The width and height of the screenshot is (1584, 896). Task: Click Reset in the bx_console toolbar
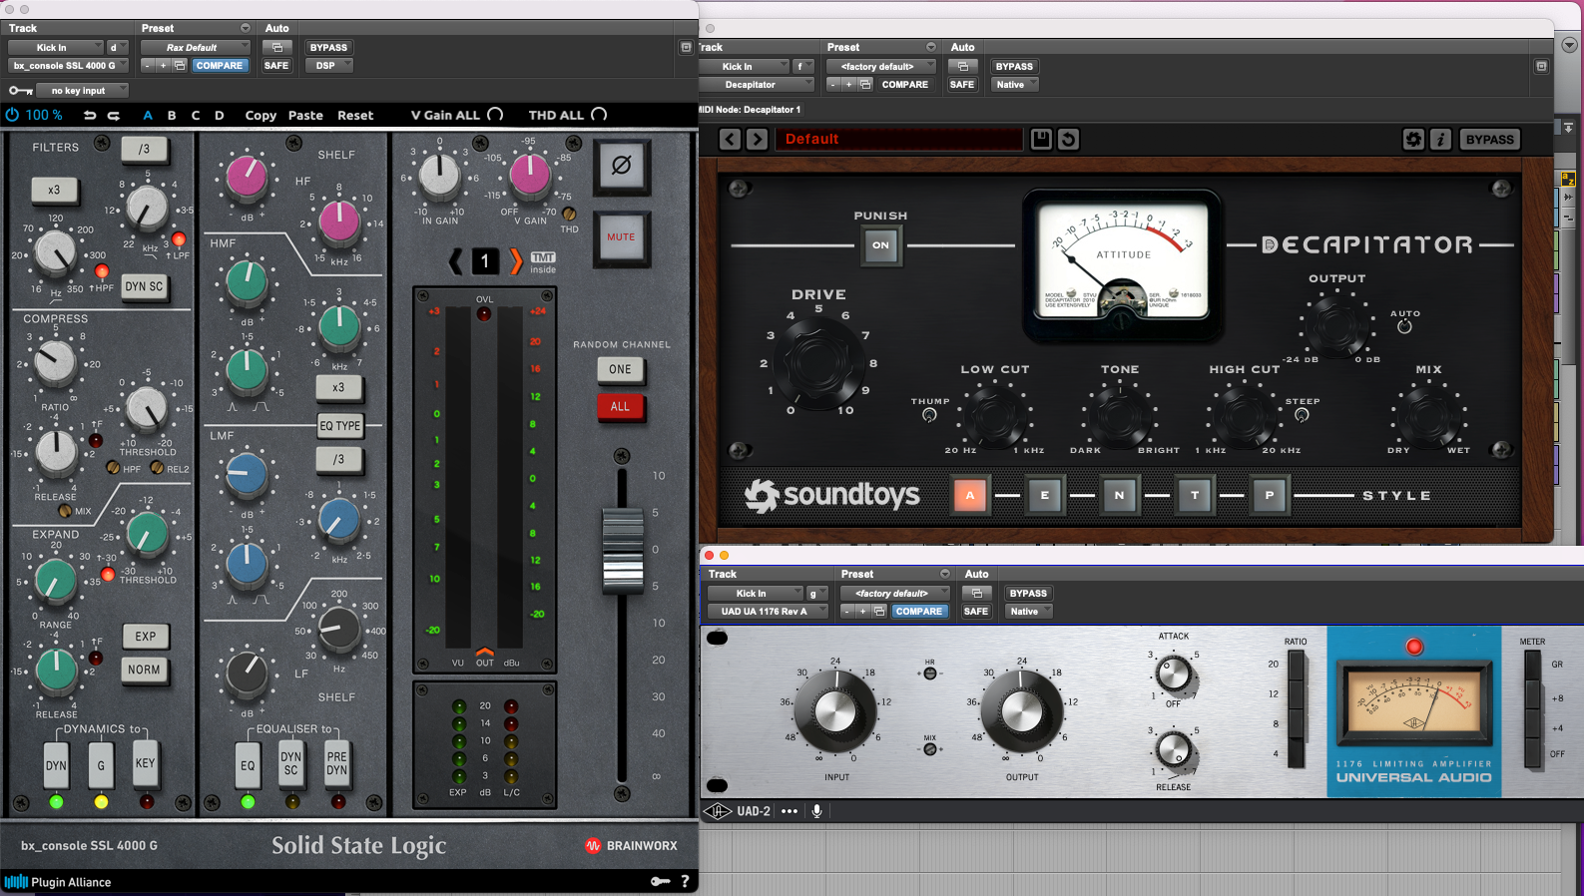point(355,115)
